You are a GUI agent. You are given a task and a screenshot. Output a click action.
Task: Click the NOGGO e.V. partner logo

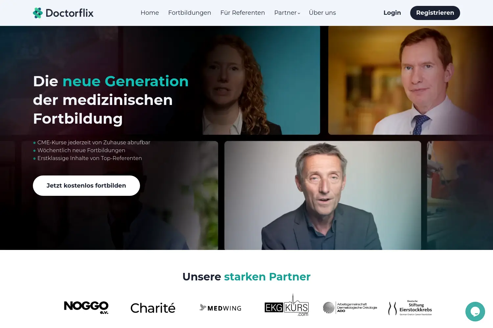86,308
